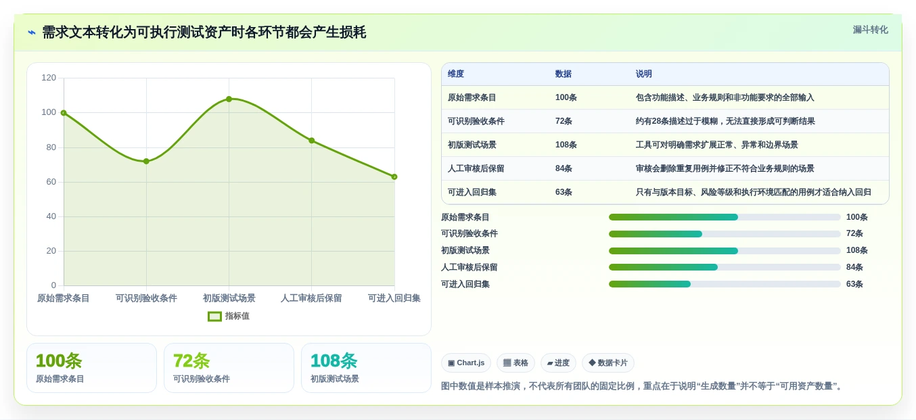Viewport: 916px width, 420px height.
Task: Click the 漏斗转化 tag in the header
Action: [x=870, y=30]
